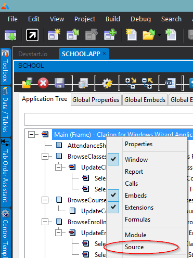Collapse the BrowseCourse tree node

click(45, 200)
